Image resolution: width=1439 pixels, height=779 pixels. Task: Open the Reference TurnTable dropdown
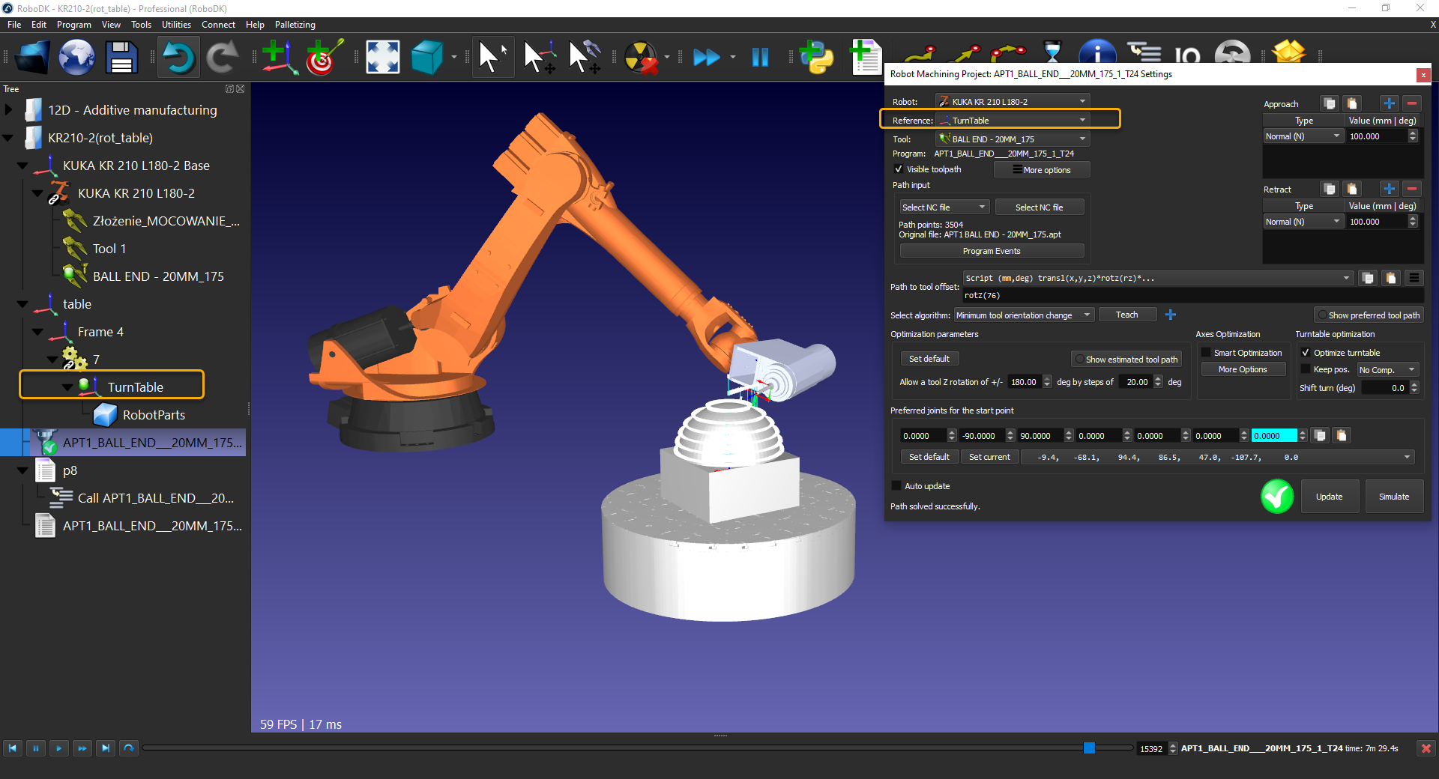[x=1013, y=121]
